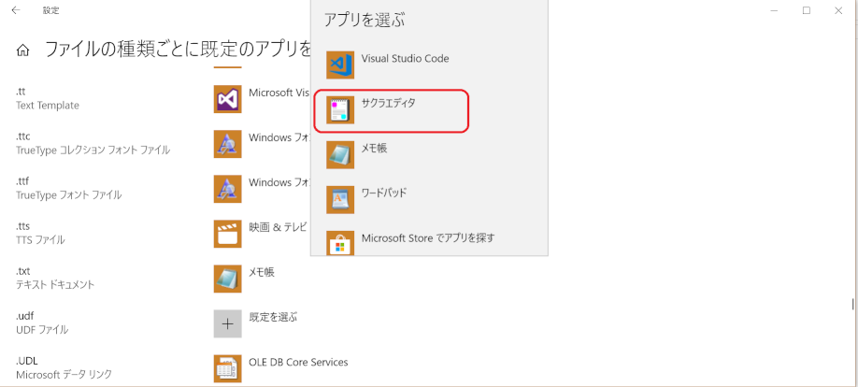Click the ワードパッド icon in the chooser
The image size is (858, 387).
pos(340,200)
